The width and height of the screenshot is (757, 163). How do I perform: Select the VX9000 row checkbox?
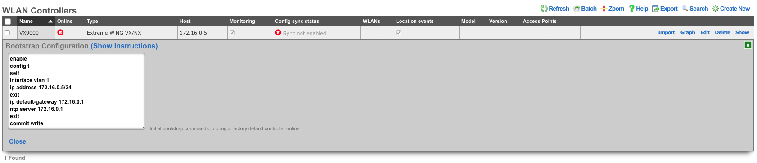pos(7,33)
